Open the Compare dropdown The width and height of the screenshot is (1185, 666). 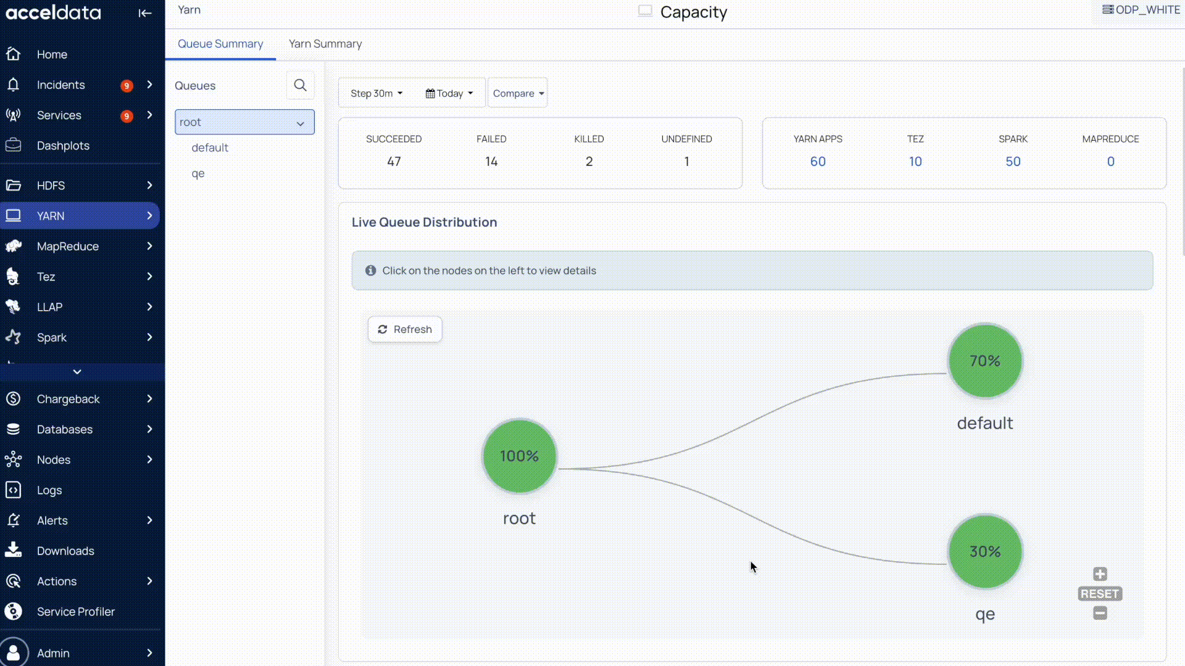click(x=518, y=93)
